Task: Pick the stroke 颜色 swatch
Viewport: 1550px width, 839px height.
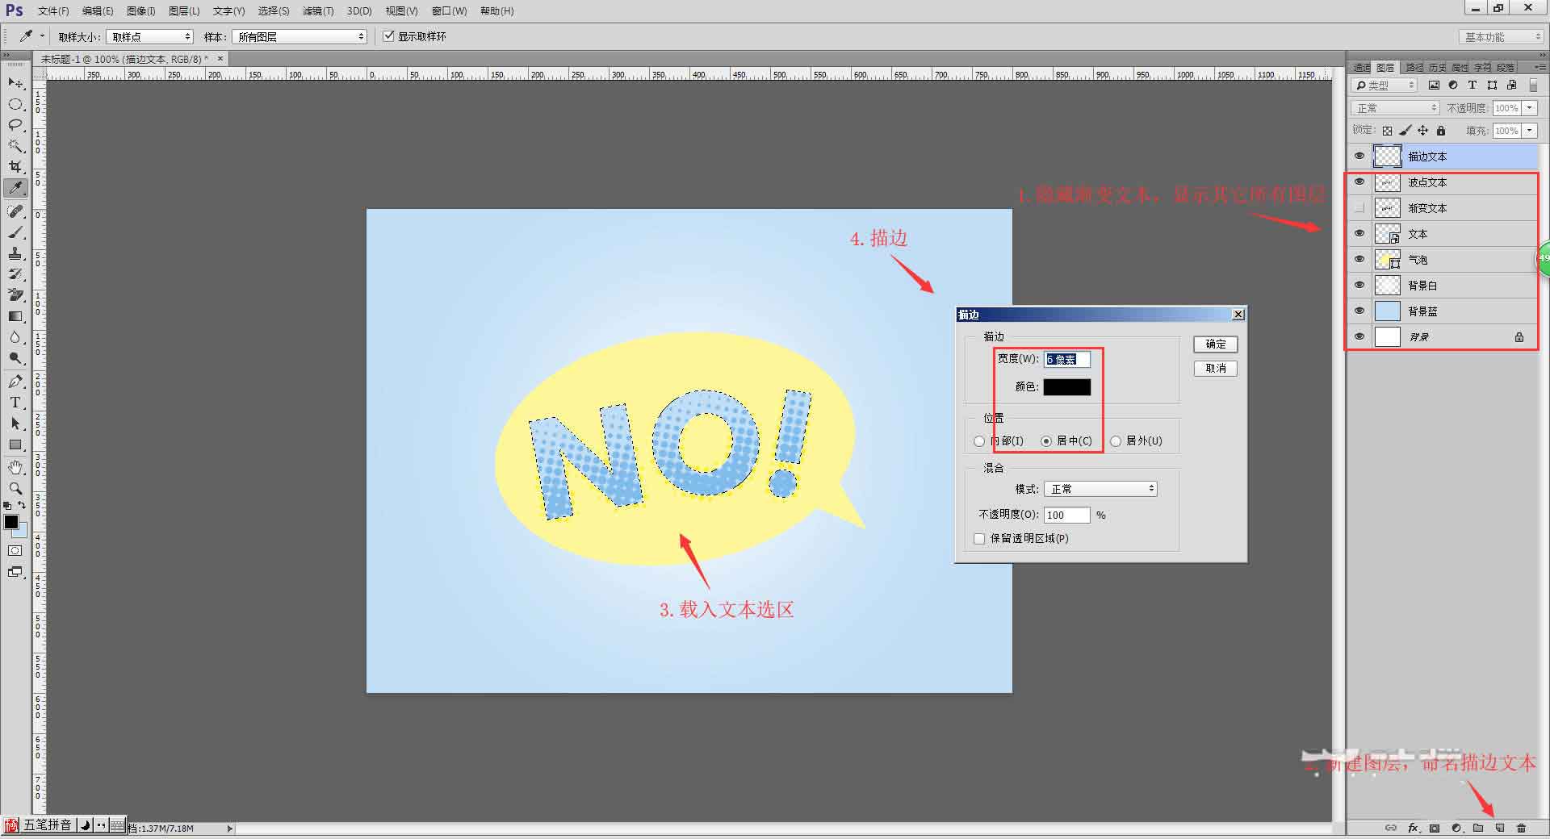Action: (x=1066, y=387)
